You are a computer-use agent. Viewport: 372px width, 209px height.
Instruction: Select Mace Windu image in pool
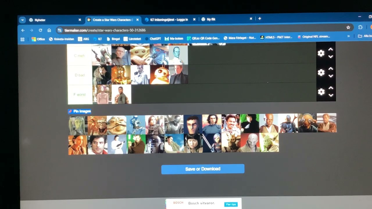tap(269, 123)
